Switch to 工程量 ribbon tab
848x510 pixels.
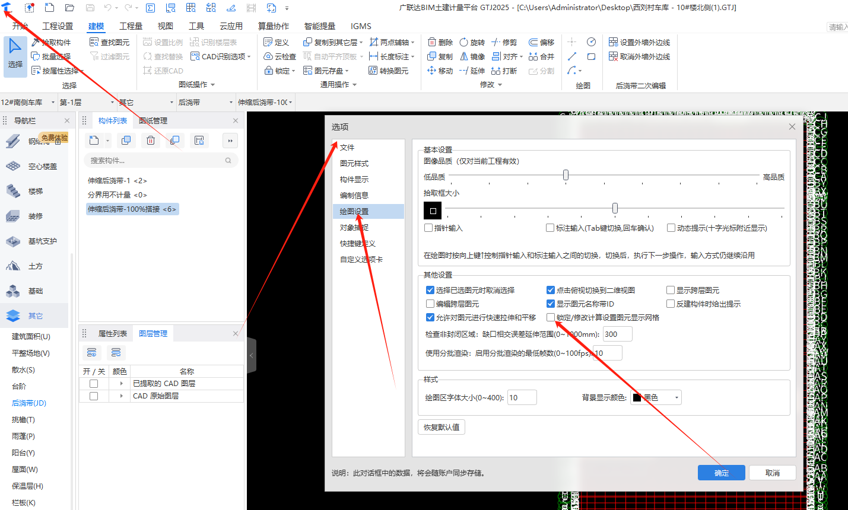coord(131,26)
